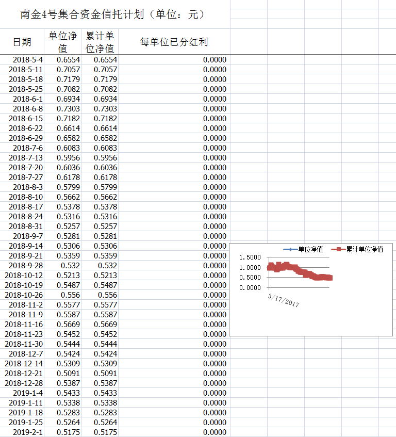
Task: Select the date cell 2018-10-12
Action: [22, 275]
